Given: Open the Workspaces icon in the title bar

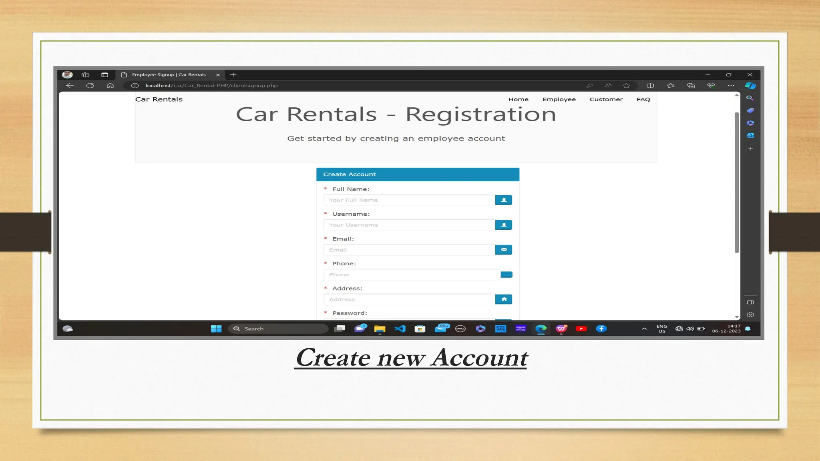Looking at the screenshot, I should click(85, 75).
